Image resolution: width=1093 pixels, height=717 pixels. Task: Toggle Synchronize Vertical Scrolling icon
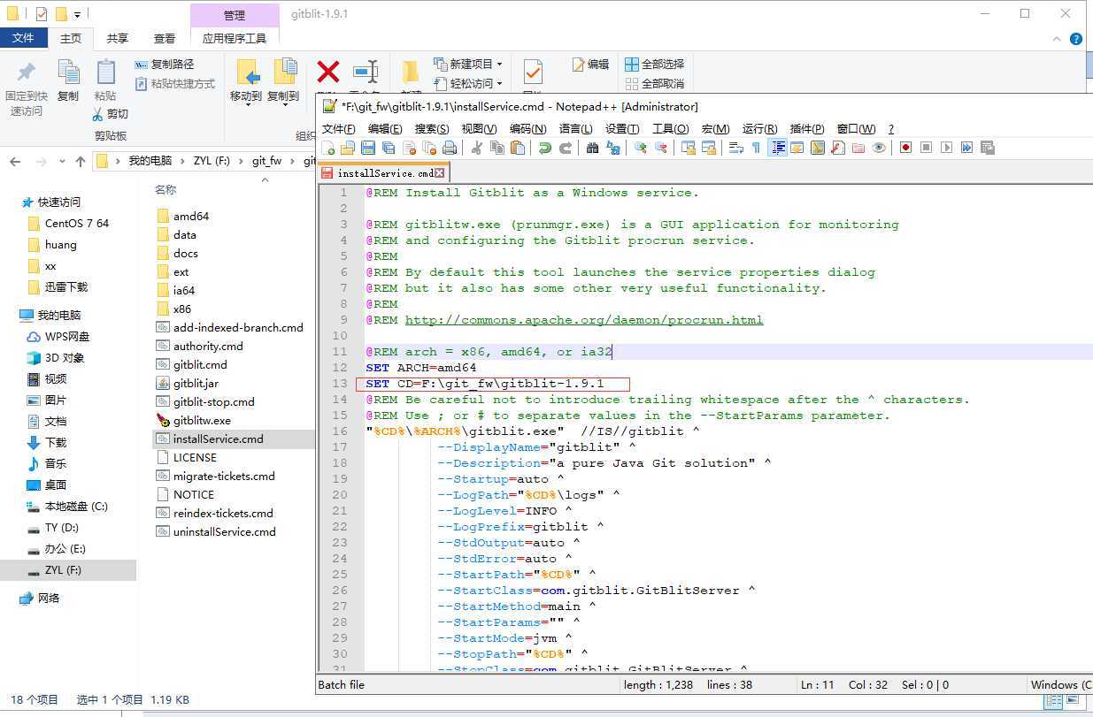click(688, 148)
